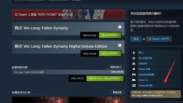This screenshot has height=103, width=183.
Task: Open the Wo Long: Fallen Dynasty EULA link
Action: point(147,96)
